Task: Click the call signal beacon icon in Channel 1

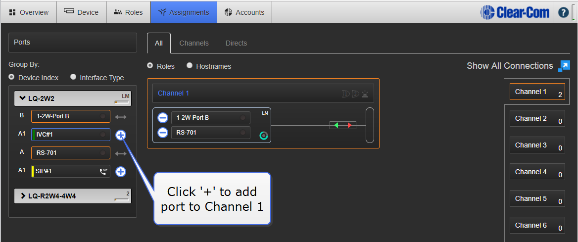Action: pos(365,94)
